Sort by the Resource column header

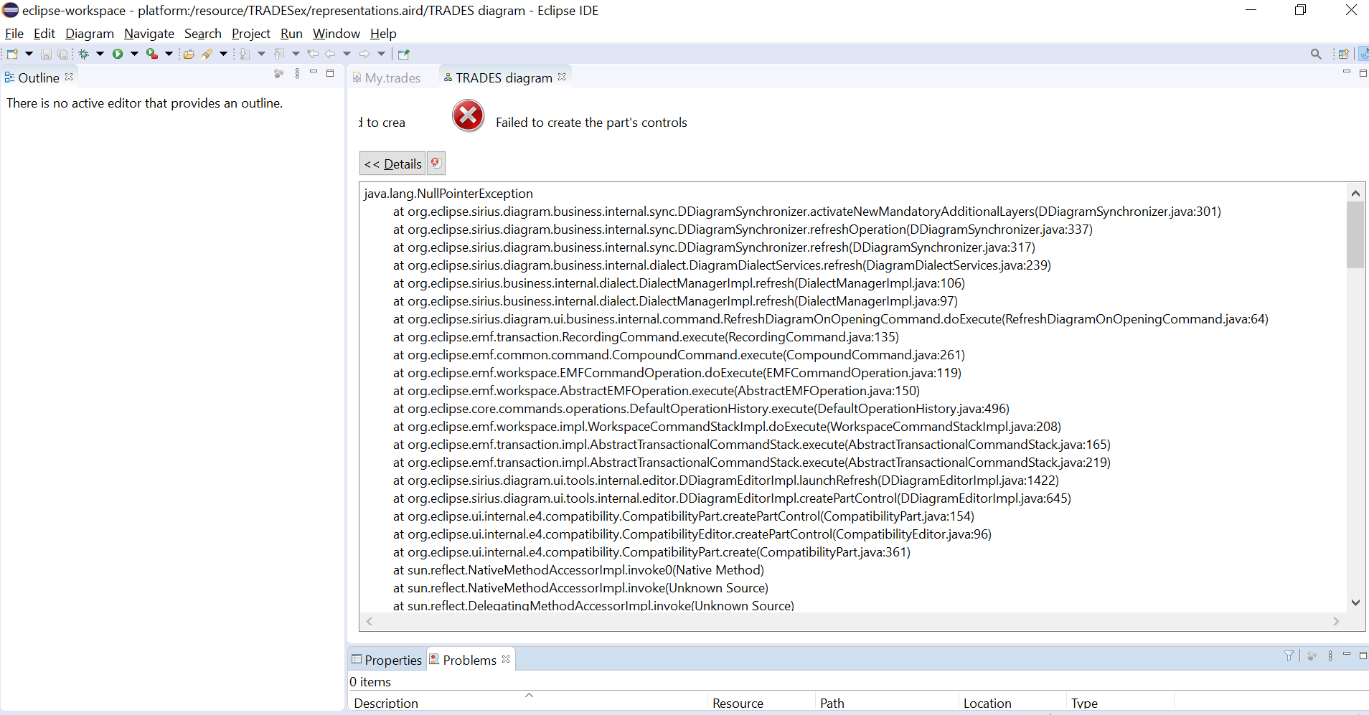click(x=761, y=703)
